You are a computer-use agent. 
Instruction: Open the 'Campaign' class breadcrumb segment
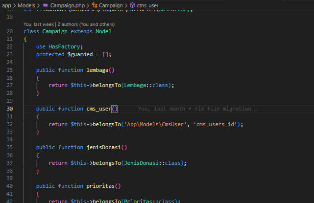coord(111,5)
